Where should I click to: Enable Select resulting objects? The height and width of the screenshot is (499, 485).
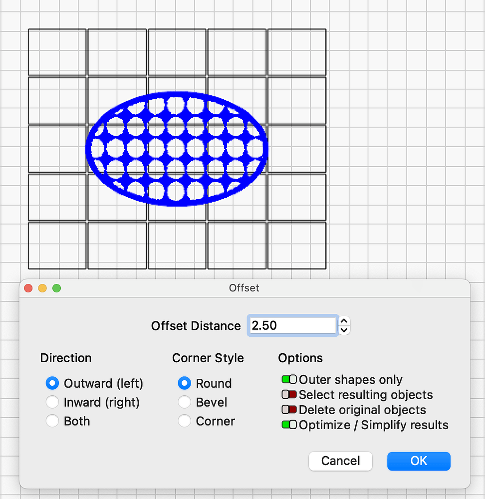pyautogui.click(x=289, y=394)
